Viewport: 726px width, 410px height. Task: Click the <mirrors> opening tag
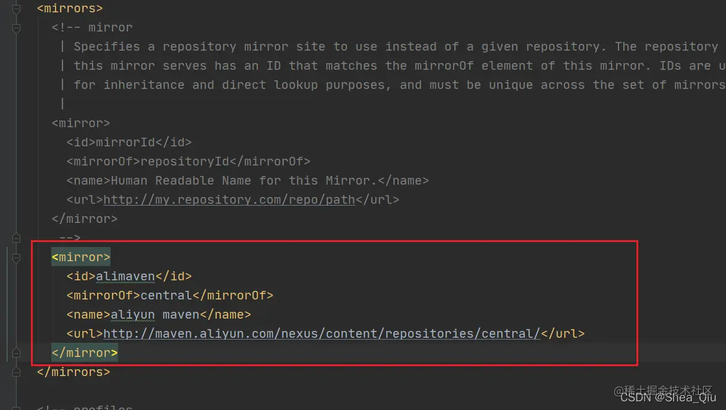point(70,8)
